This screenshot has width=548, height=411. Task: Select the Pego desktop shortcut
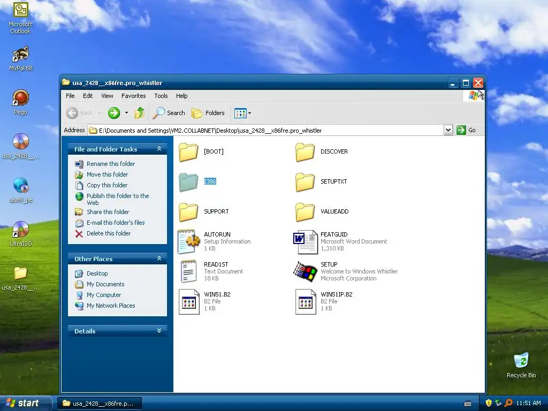pyautogui.click(x=21, y=98)
